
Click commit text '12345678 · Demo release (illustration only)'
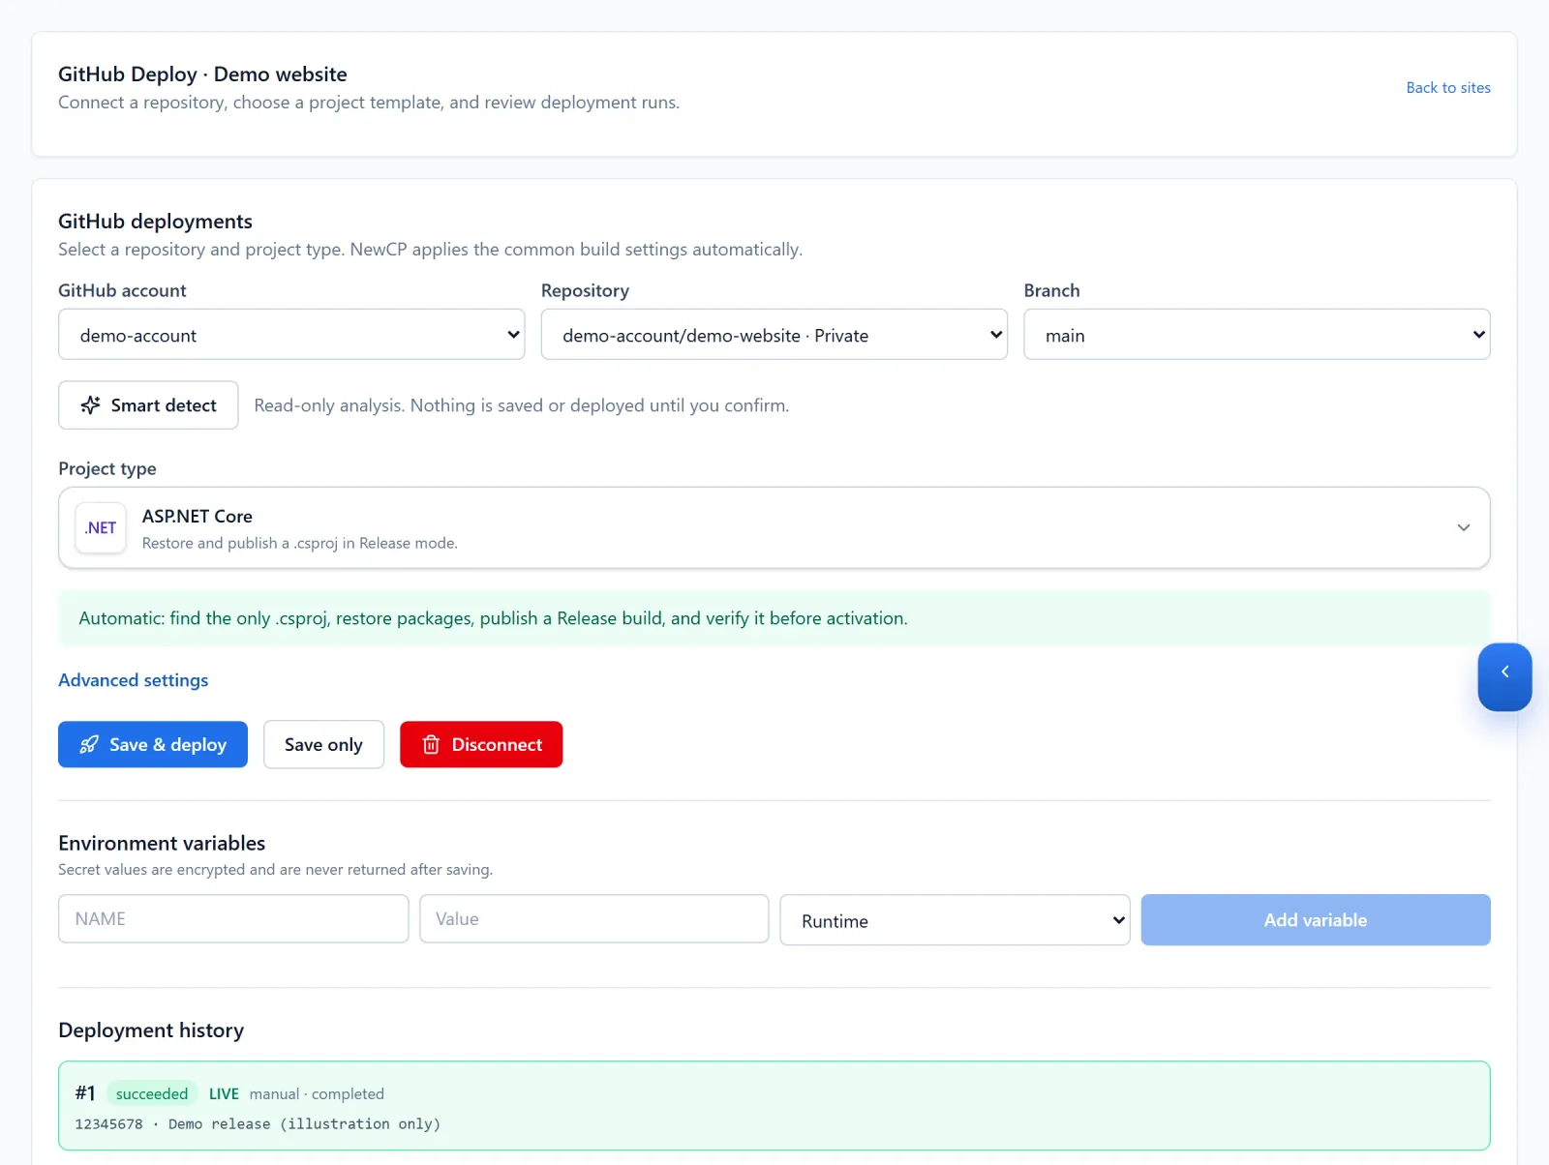(x=258, y=1124)
